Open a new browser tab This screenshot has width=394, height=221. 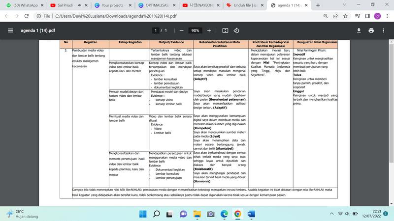click(x=318, y=5)
